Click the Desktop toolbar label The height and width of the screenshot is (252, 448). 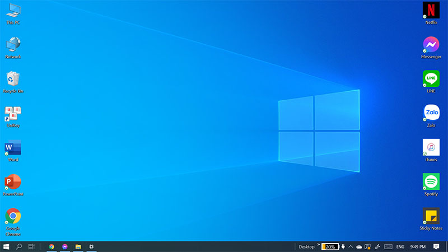(x=306, y=247)
